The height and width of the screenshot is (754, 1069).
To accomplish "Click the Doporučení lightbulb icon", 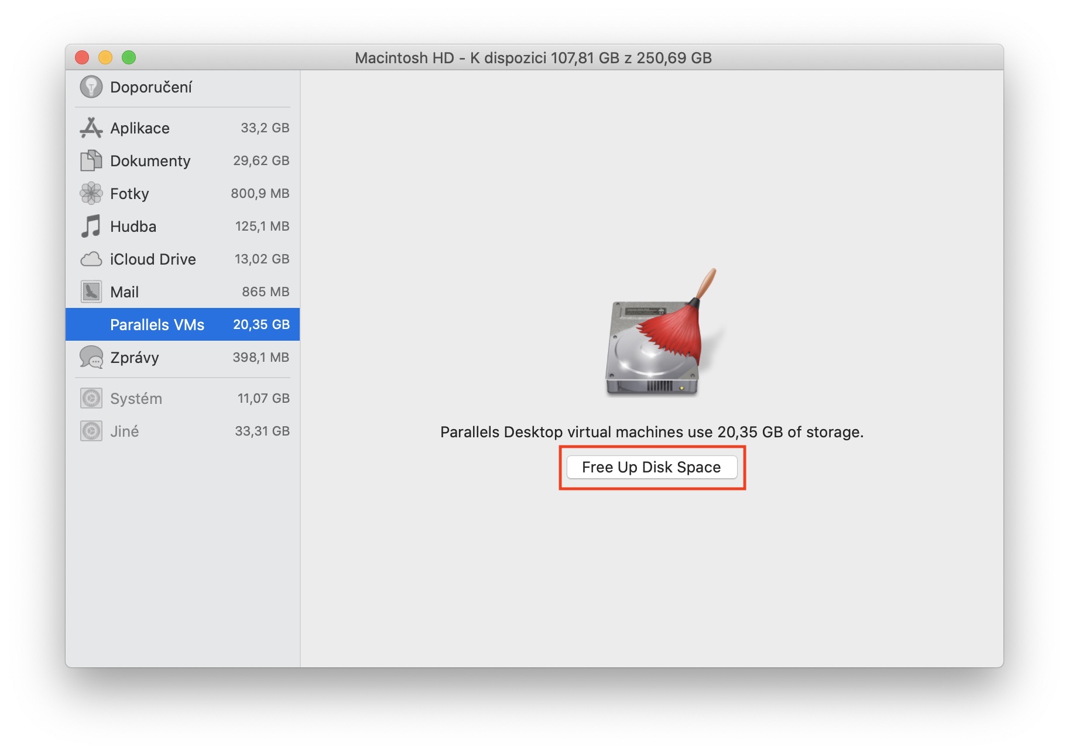I will click(91, 87).
